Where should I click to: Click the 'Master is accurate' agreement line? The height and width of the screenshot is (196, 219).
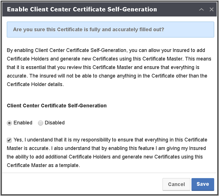106,148
